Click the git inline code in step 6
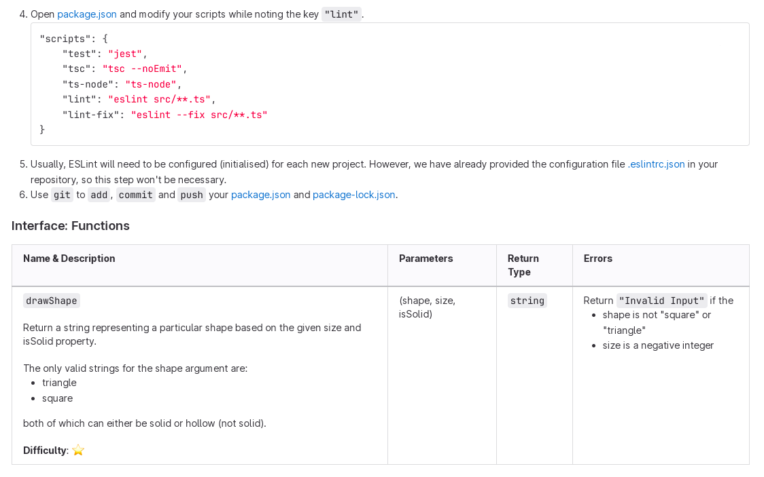The image size is (764, 477). [x=62, y=195]
